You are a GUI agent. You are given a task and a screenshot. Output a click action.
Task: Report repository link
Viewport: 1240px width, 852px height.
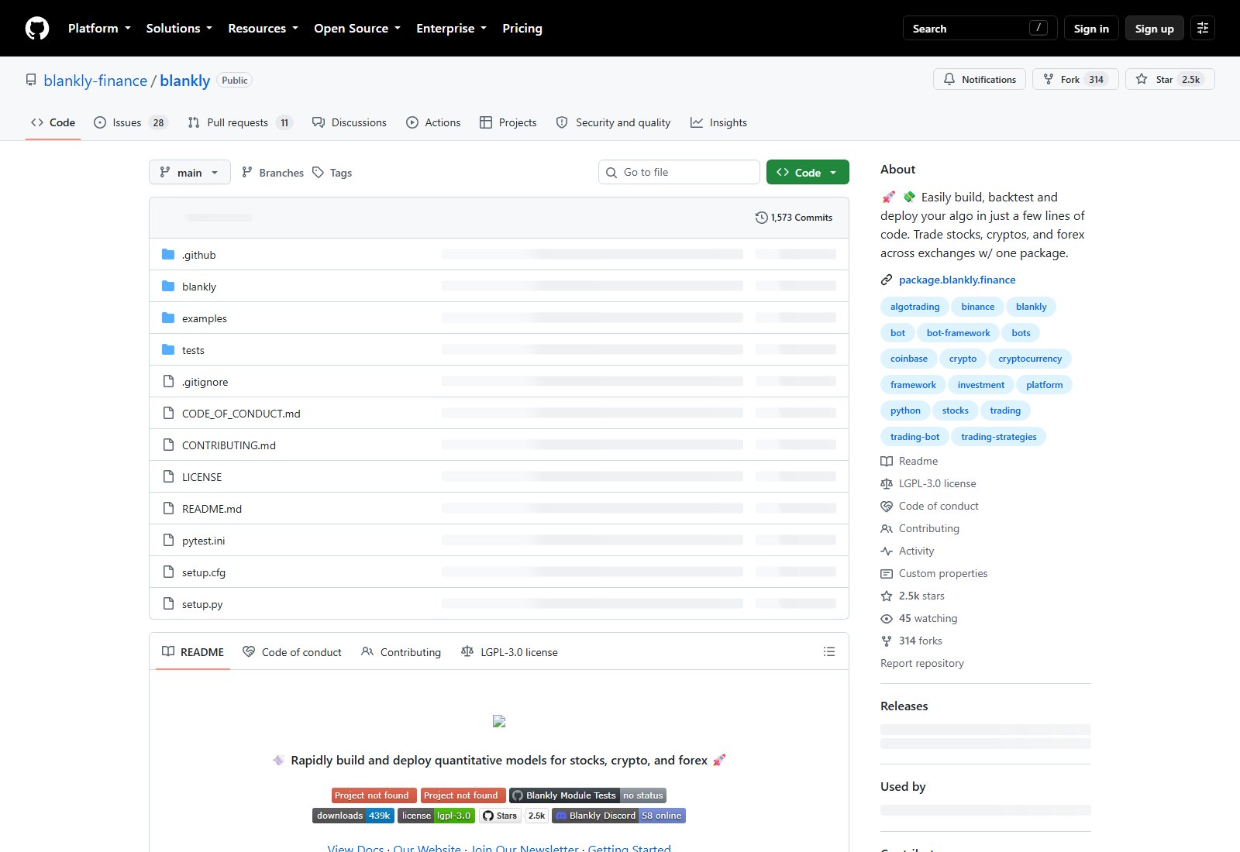922,663
